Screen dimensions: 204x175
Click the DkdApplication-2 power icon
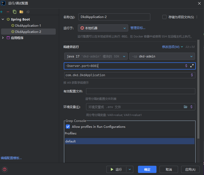pos(13,32)
